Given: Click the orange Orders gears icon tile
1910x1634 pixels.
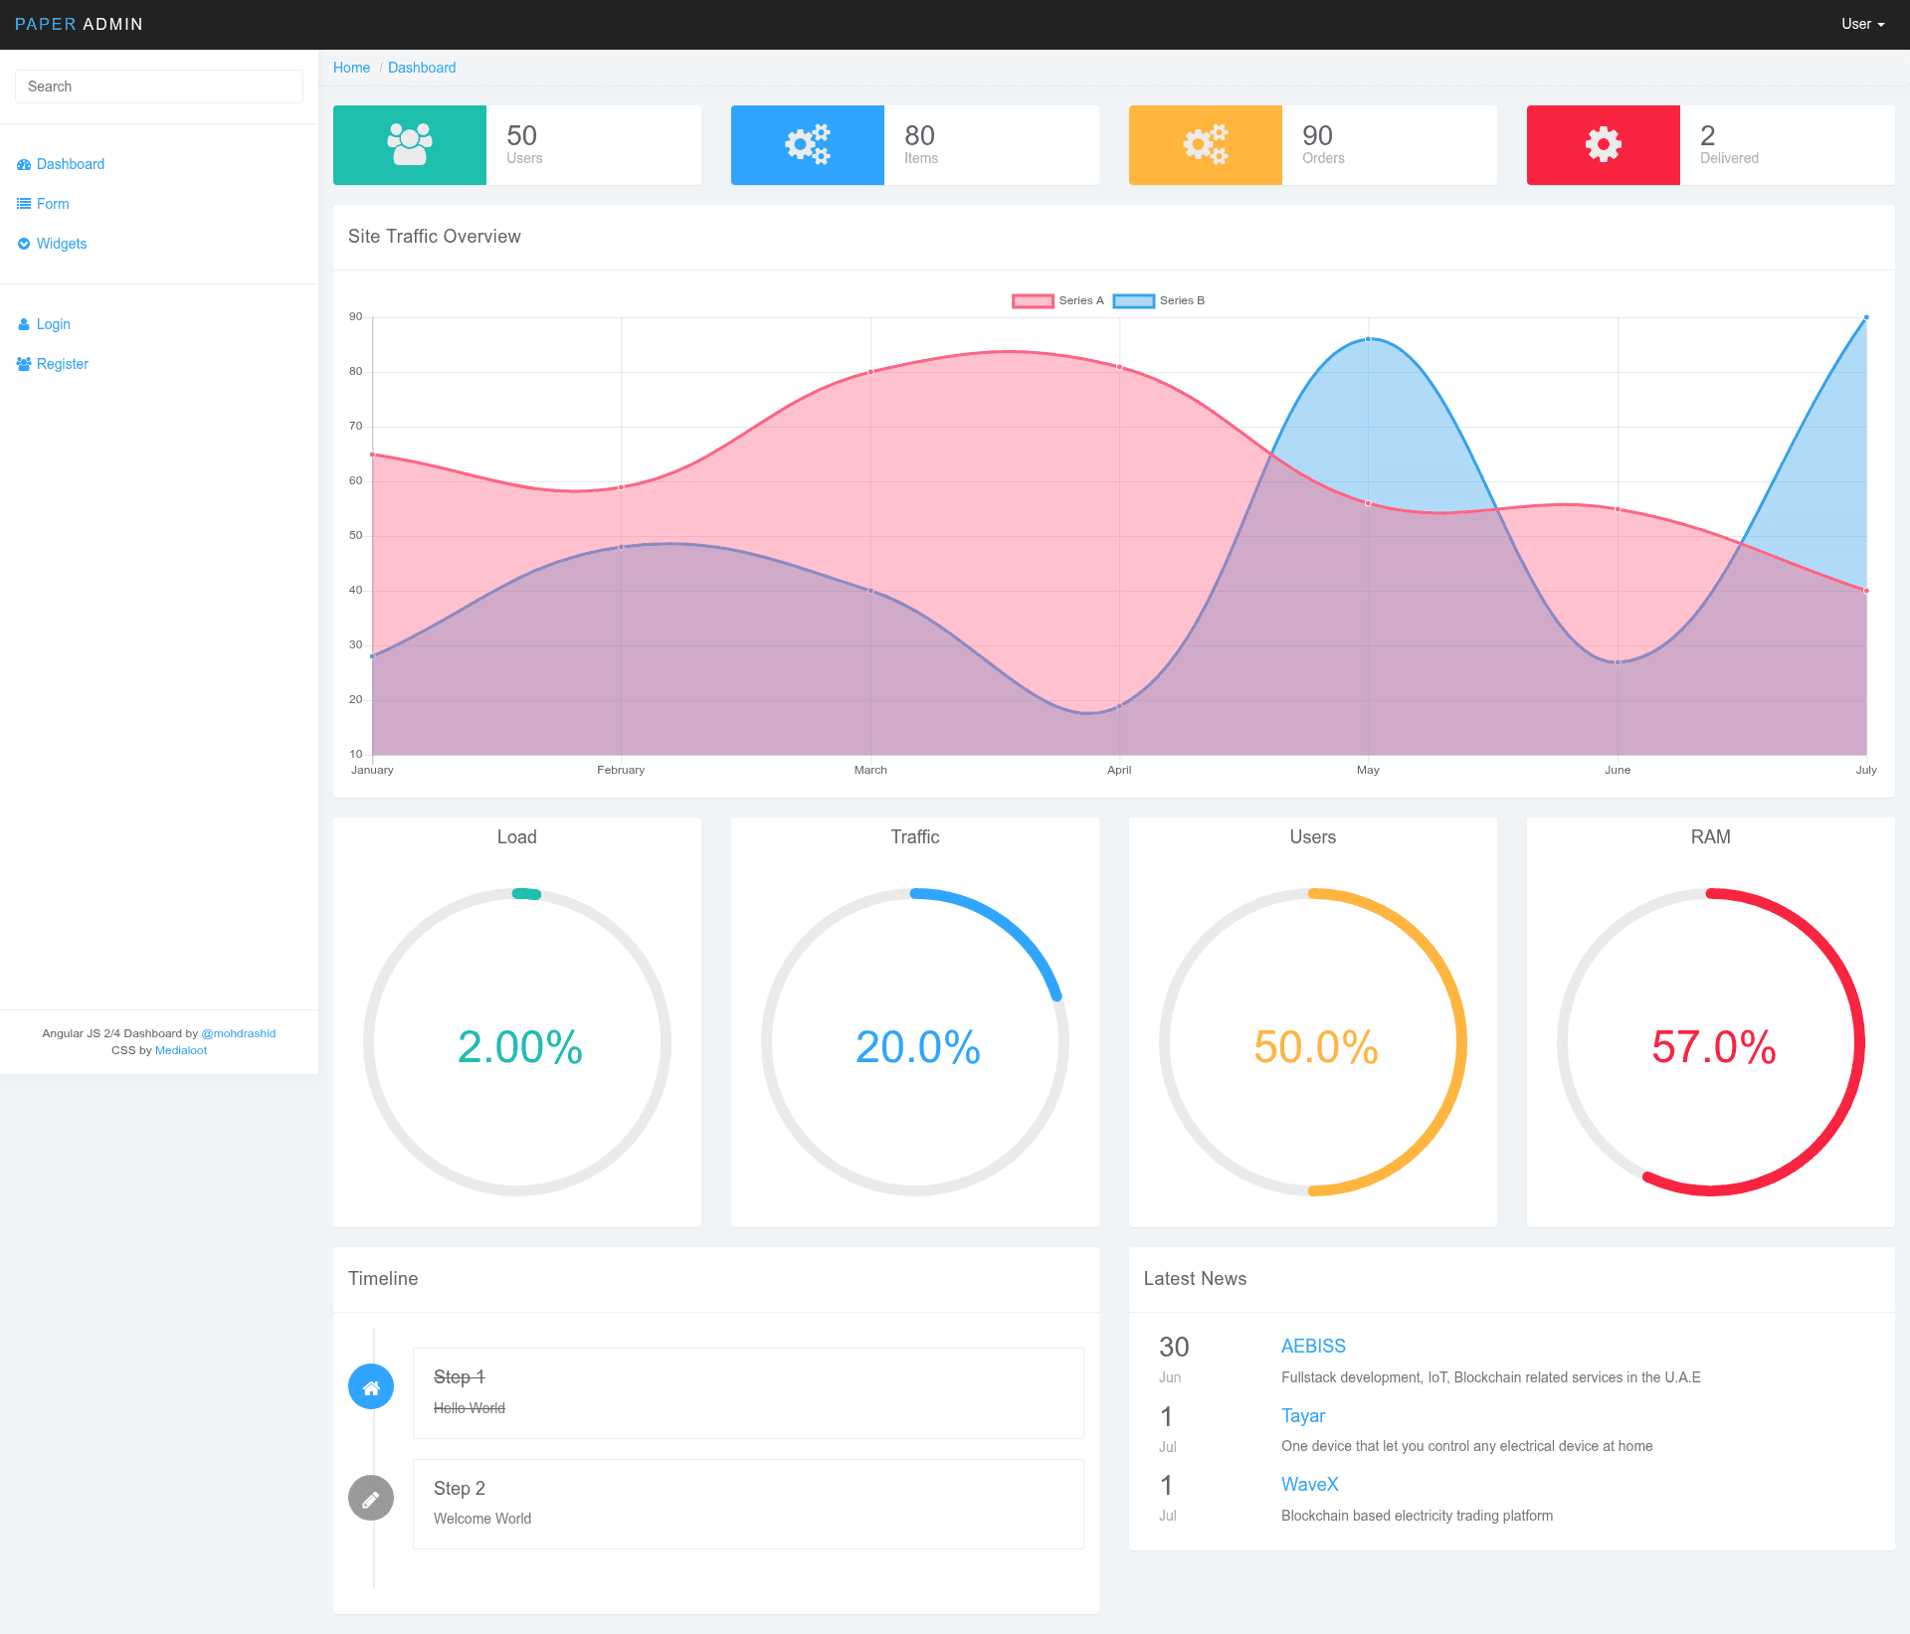Looking at the screenshot, I should click(1206, 145).
